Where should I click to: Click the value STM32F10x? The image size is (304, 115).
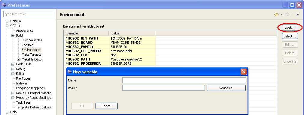point(119,47)
